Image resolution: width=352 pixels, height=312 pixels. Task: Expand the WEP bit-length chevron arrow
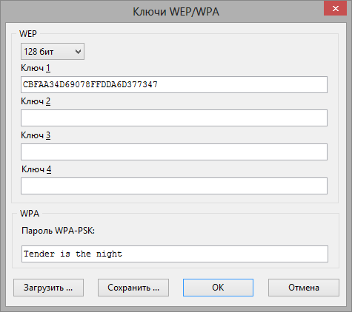click(78, 52)
